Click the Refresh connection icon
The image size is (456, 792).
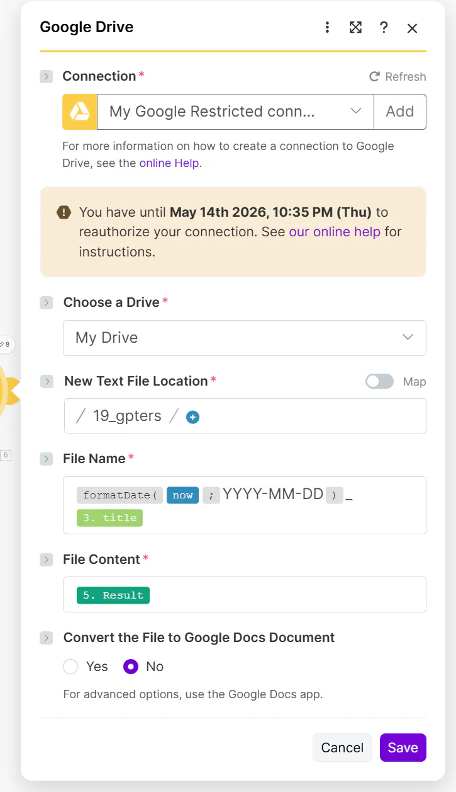pos(374,77)
